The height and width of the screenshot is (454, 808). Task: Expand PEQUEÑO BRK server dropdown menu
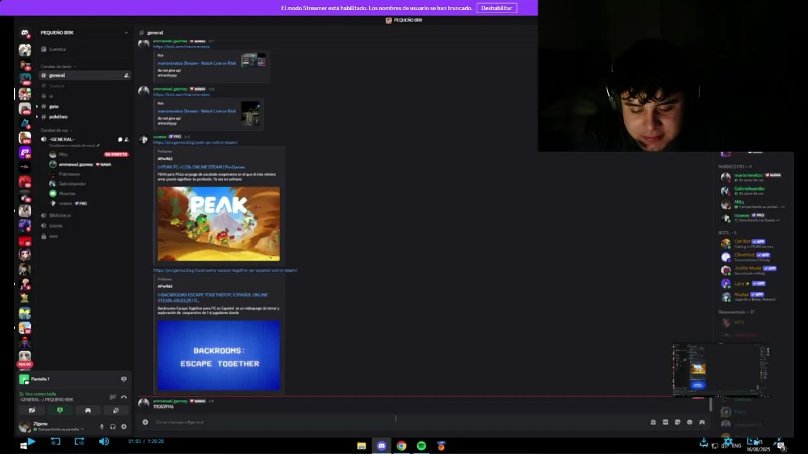click(x=126, y=33)
